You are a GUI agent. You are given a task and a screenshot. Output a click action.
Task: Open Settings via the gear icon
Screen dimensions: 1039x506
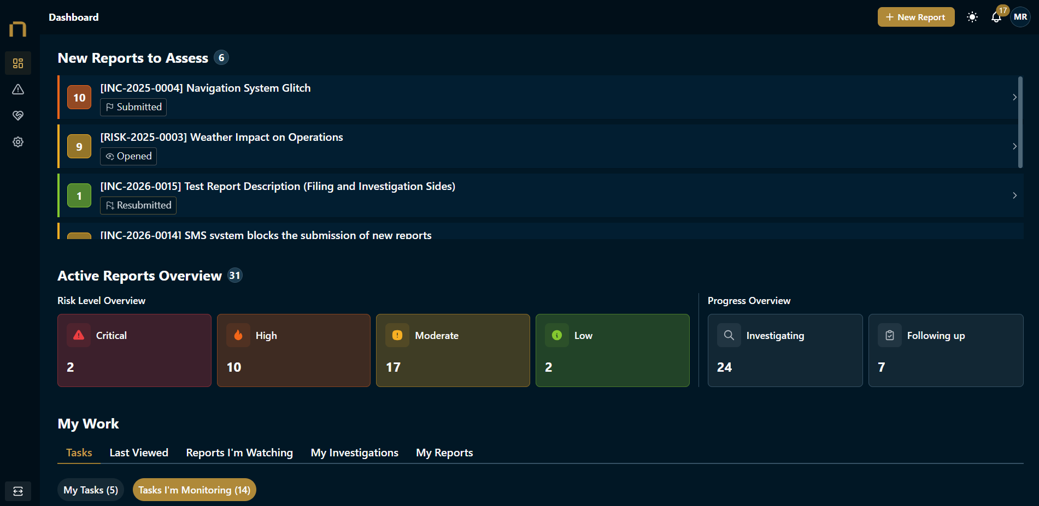pos(18,141)
